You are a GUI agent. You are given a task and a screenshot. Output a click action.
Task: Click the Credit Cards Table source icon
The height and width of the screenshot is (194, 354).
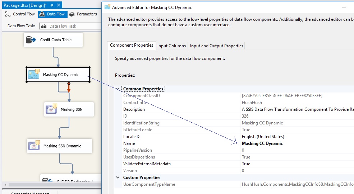tap(31, 40)
